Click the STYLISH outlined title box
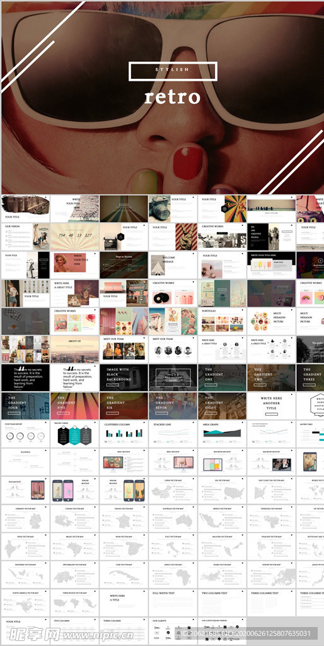The height and width of the screenshot is (646, 324). click(x=173, y=71)
